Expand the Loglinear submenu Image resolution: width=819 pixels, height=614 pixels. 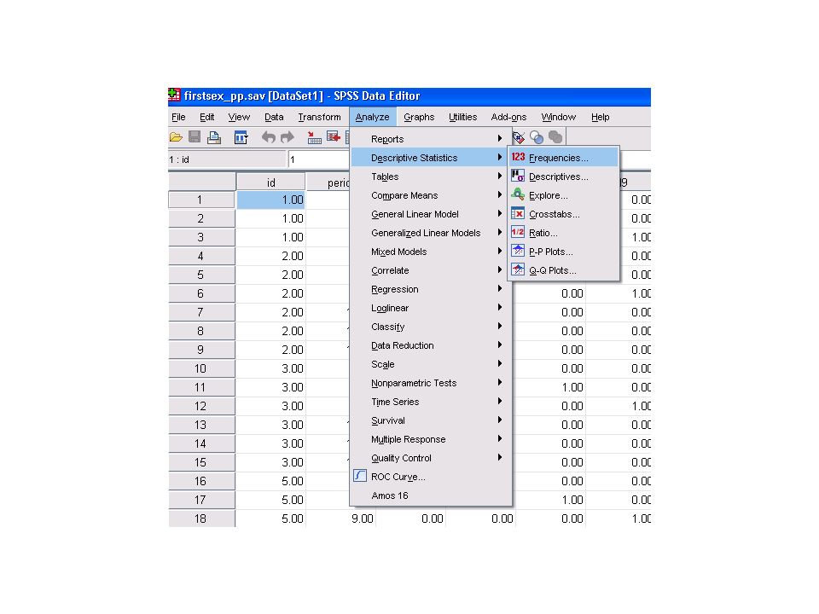tap(430, 308)
